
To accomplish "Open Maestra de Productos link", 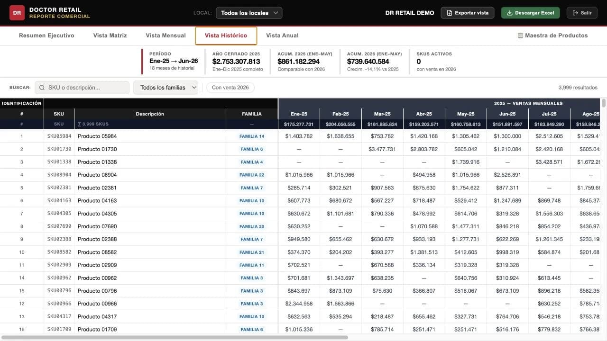I will (552, 36).
